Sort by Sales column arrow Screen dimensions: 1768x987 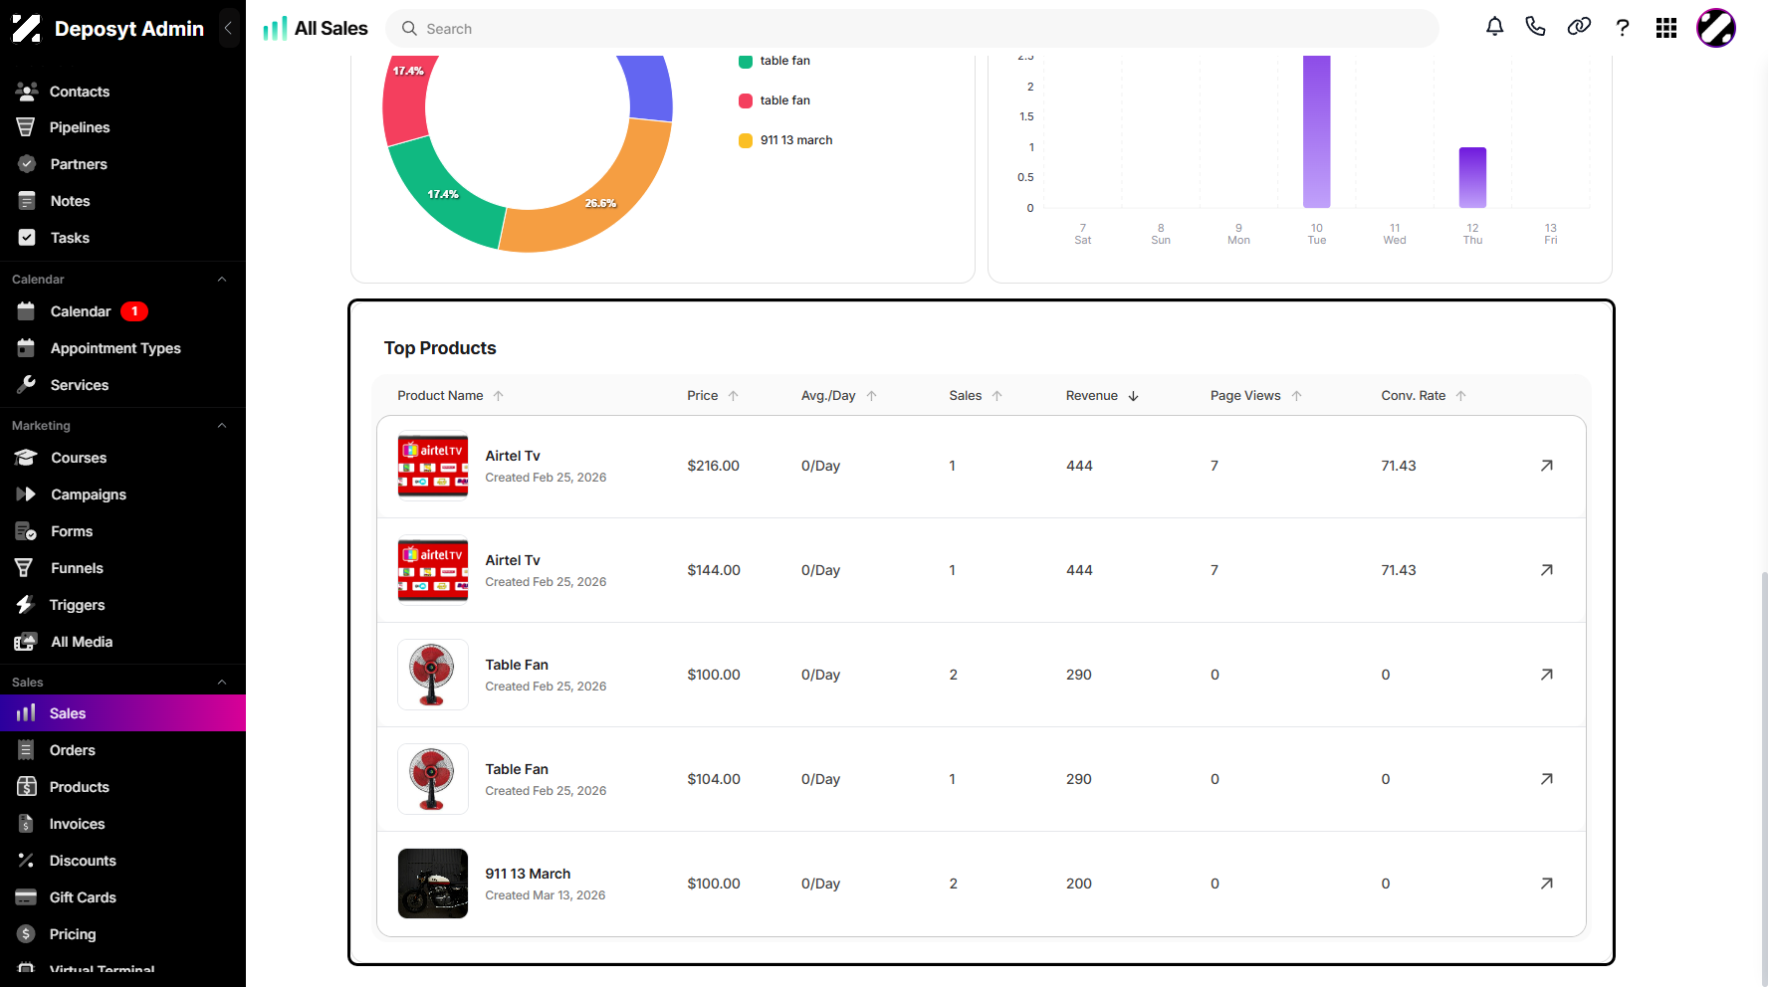pos(997,396)
